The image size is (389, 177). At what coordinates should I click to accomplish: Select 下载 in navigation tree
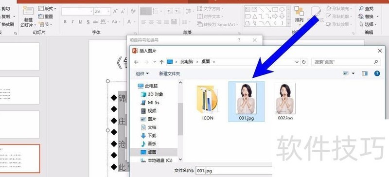149,136
